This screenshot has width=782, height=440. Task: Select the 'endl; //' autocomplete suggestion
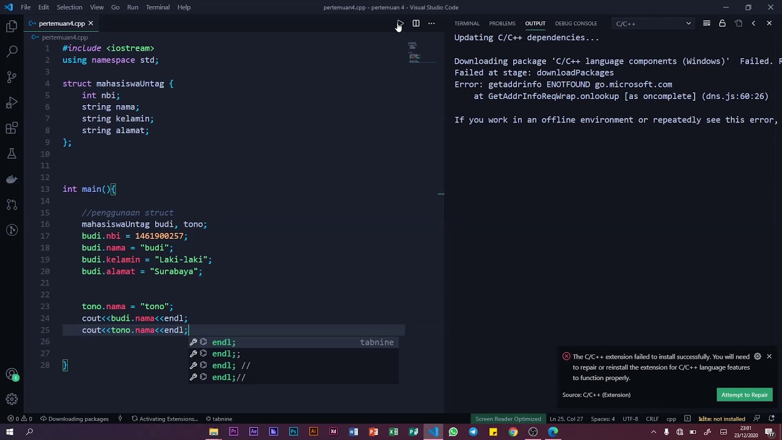point(293,365)
